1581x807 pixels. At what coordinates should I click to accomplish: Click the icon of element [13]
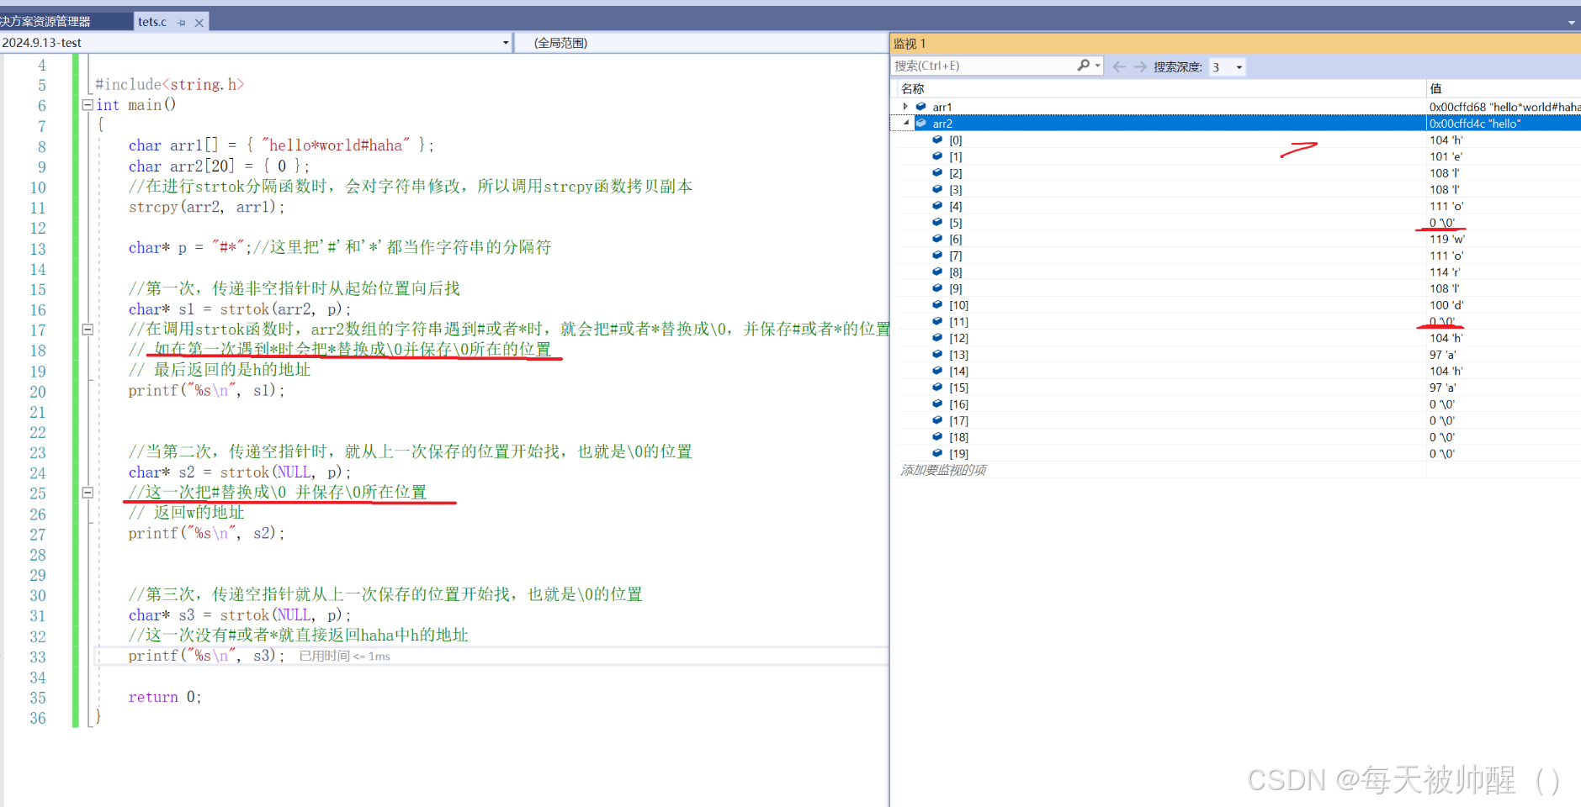tap(937, 354)
